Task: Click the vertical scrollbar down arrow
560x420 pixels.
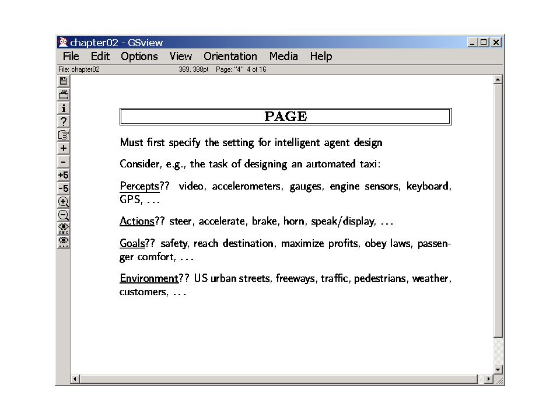Action: (498, 370)
